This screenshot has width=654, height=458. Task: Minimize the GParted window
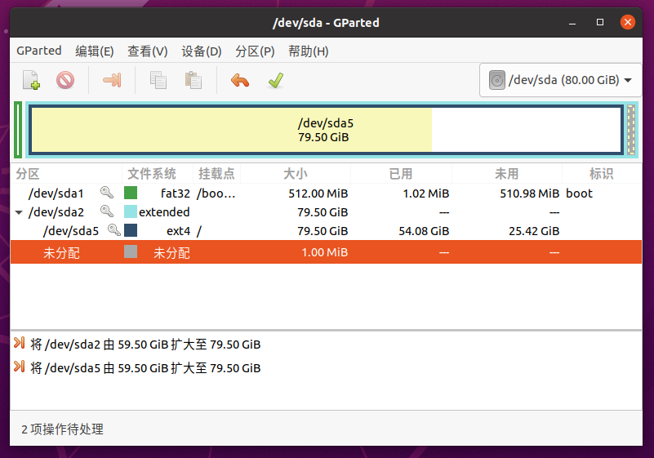[572, 23]
